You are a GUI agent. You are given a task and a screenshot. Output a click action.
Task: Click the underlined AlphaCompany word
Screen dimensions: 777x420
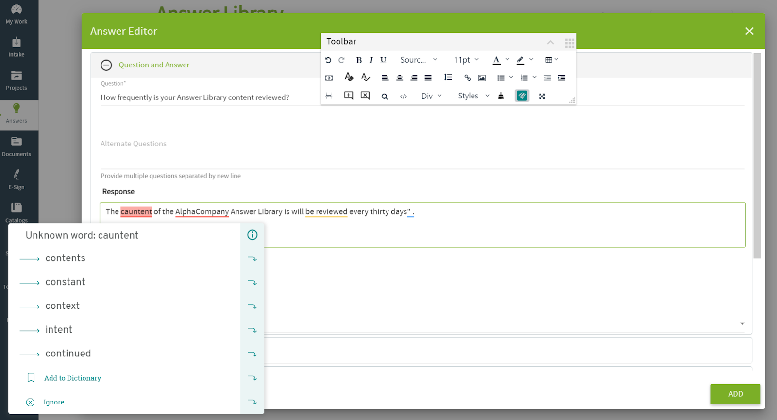[202, 212]
